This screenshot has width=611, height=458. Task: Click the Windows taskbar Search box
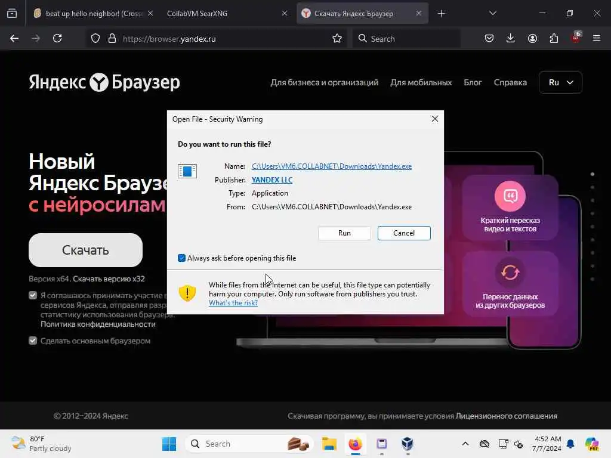coord(249,444)
